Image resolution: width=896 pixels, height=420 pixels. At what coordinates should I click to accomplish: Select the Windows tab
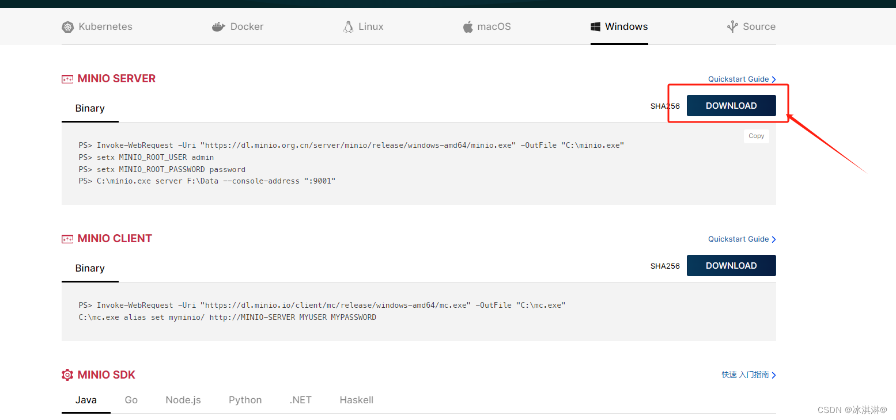pos(619,26)
